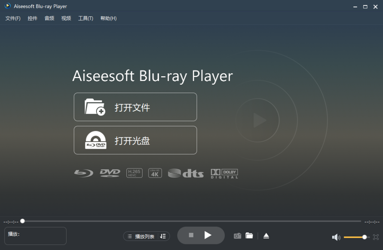The width and height of the screenshot is (383, 250).
Task: Adjust the yellow volume slider
Action: point(355,237)
